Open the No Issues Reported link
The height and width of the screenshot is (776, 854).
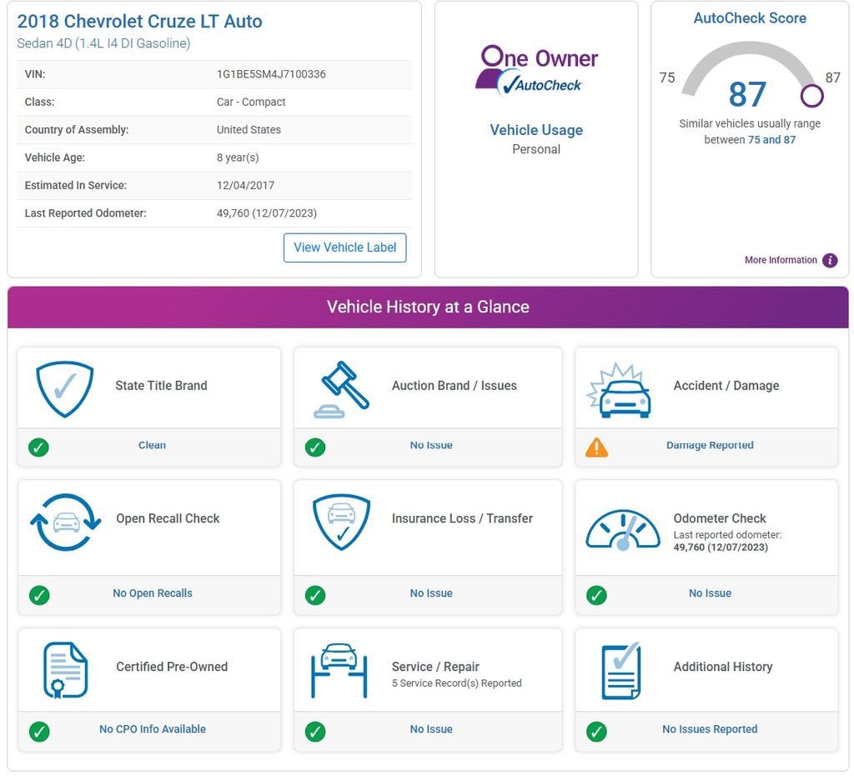[710, 729]
